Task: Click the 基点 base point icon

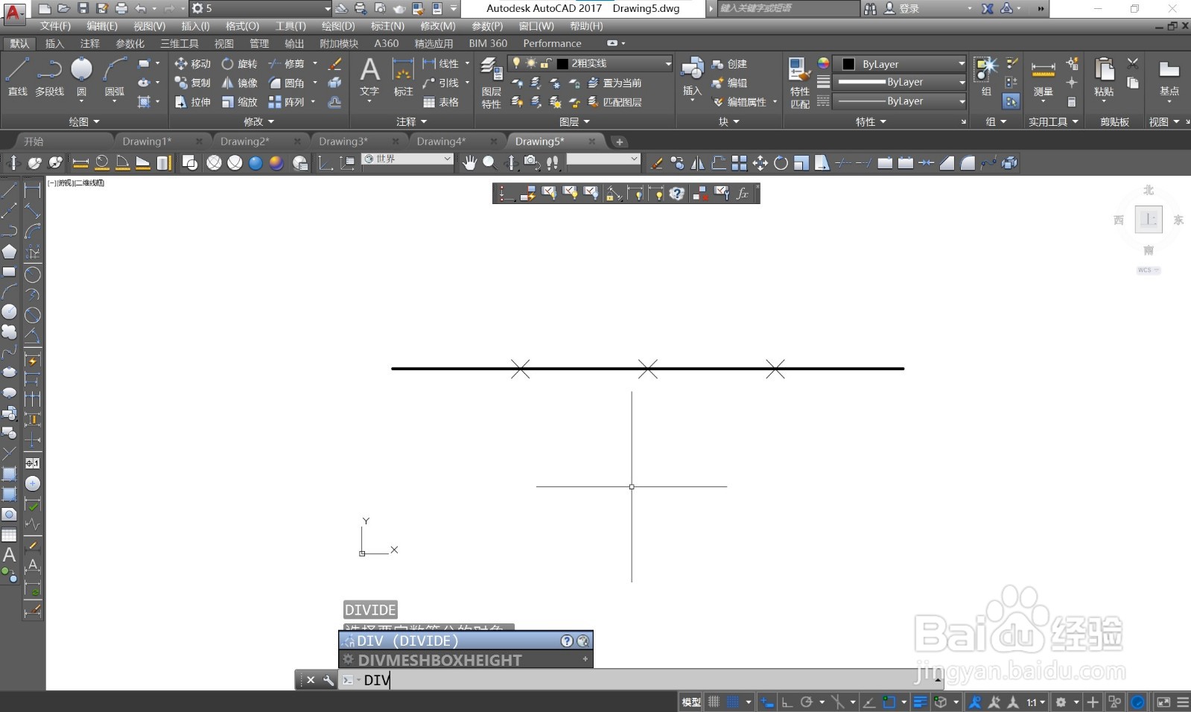Action: pyautogui.click(x=1169, y=77)
